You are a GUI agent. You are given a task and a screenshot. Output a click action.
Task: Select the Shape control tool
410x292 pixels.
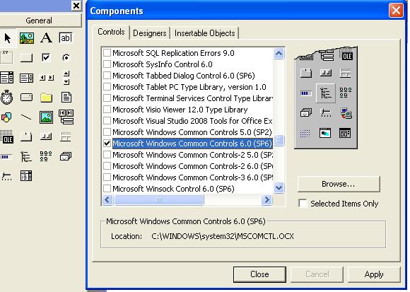click(x=6, y=117)
